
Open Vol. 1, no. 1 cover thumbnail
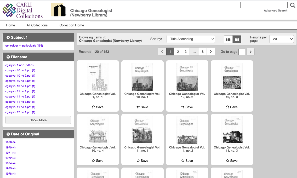(x=98, y=77)
